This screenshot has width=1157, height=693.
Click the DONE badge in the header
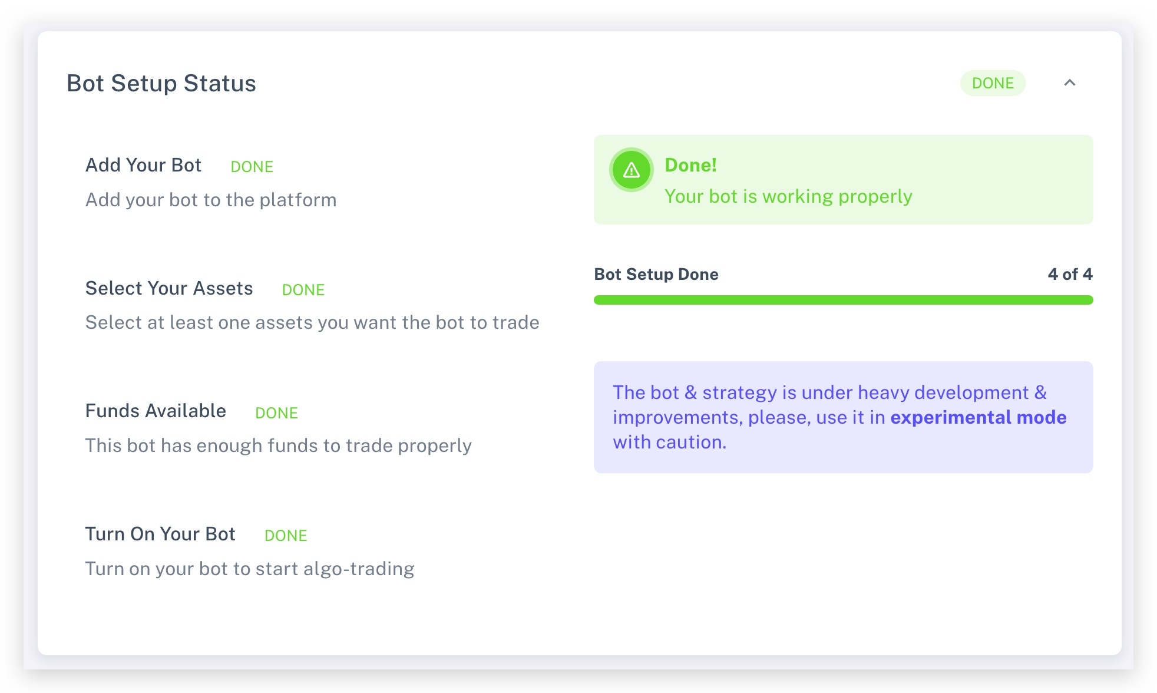(x=993, y=83)
